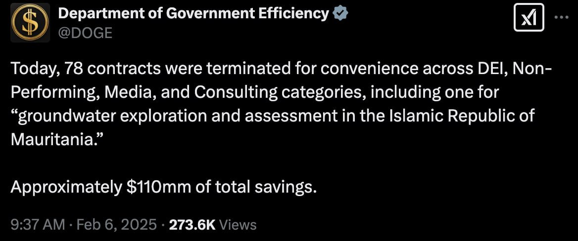Click the blue verified badge checkmark

(340, 14)
